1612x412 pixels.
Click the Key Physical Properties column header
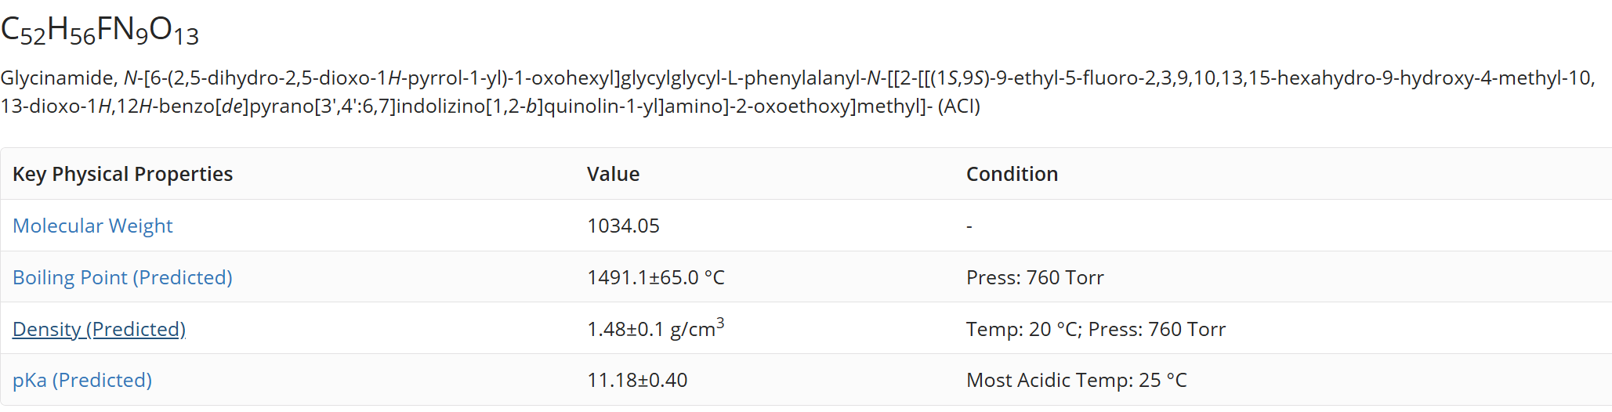click(x=122, y=174)
